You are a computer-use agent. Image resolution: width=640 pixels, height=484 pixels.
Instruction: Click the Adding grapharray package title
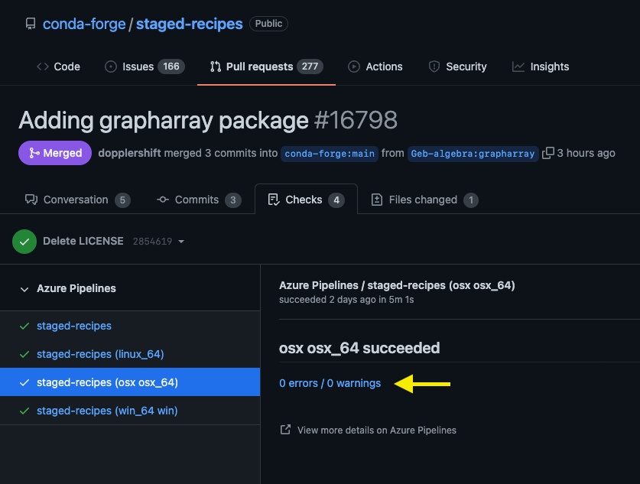coord(164,120)
